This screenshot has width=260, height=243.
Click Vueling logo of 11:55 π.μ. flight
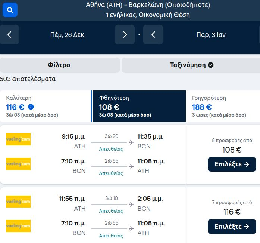18,202
